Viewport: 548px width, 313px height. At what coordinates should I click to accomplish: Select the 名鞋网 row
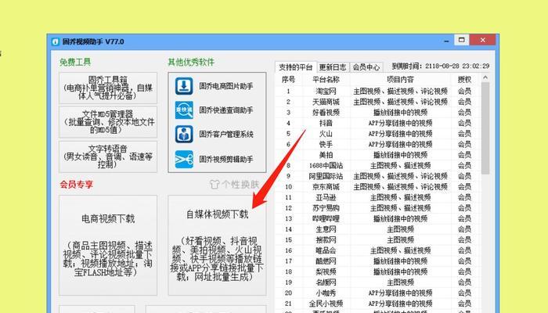(377, 282)
